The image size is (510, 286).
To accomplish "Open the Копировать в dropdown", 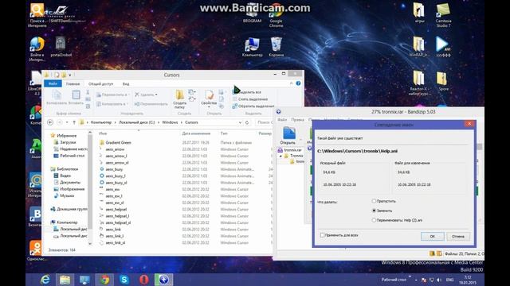I will tap(112, 104).
